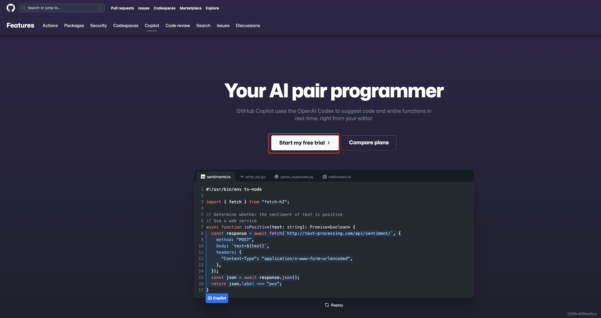This screenshot has height=318, width=601.
Task: Click the Compare plans button
Action: pyautogui.click(x=369, y=143)
